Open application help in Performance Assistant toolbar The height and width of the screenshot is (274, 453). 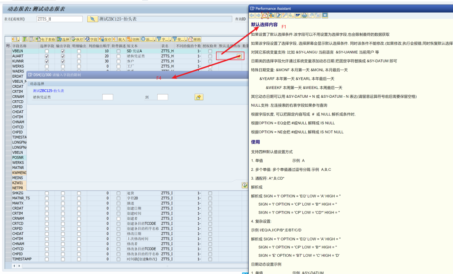(265, 16)
